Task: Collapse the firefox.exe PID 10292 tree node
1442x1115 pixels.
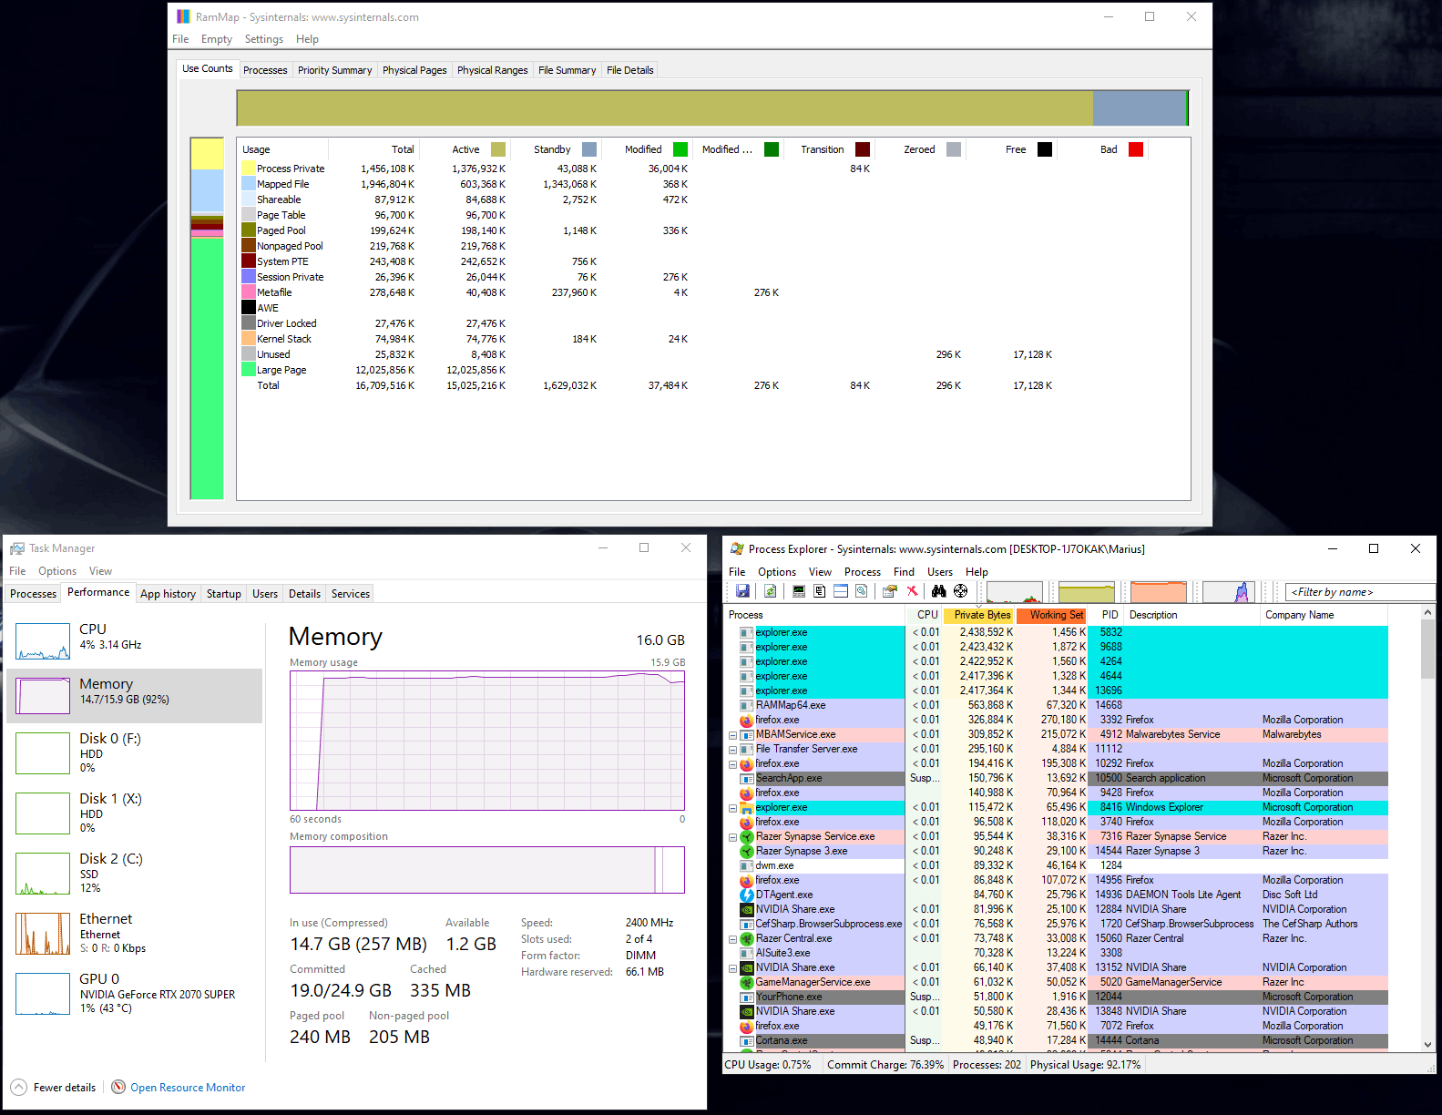Action: 732,763
